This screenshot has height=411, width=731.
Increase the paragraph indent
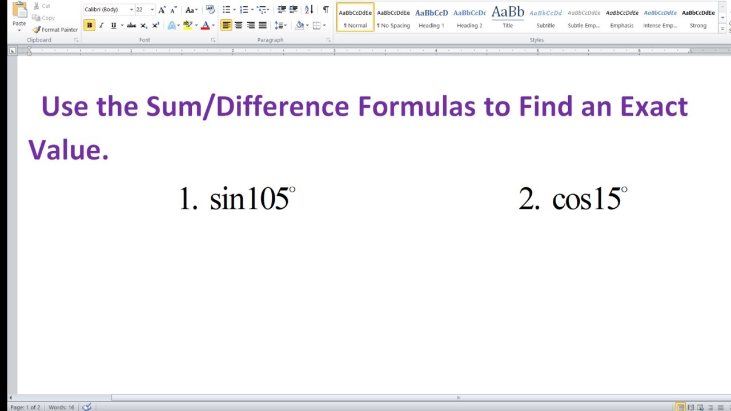294,10
